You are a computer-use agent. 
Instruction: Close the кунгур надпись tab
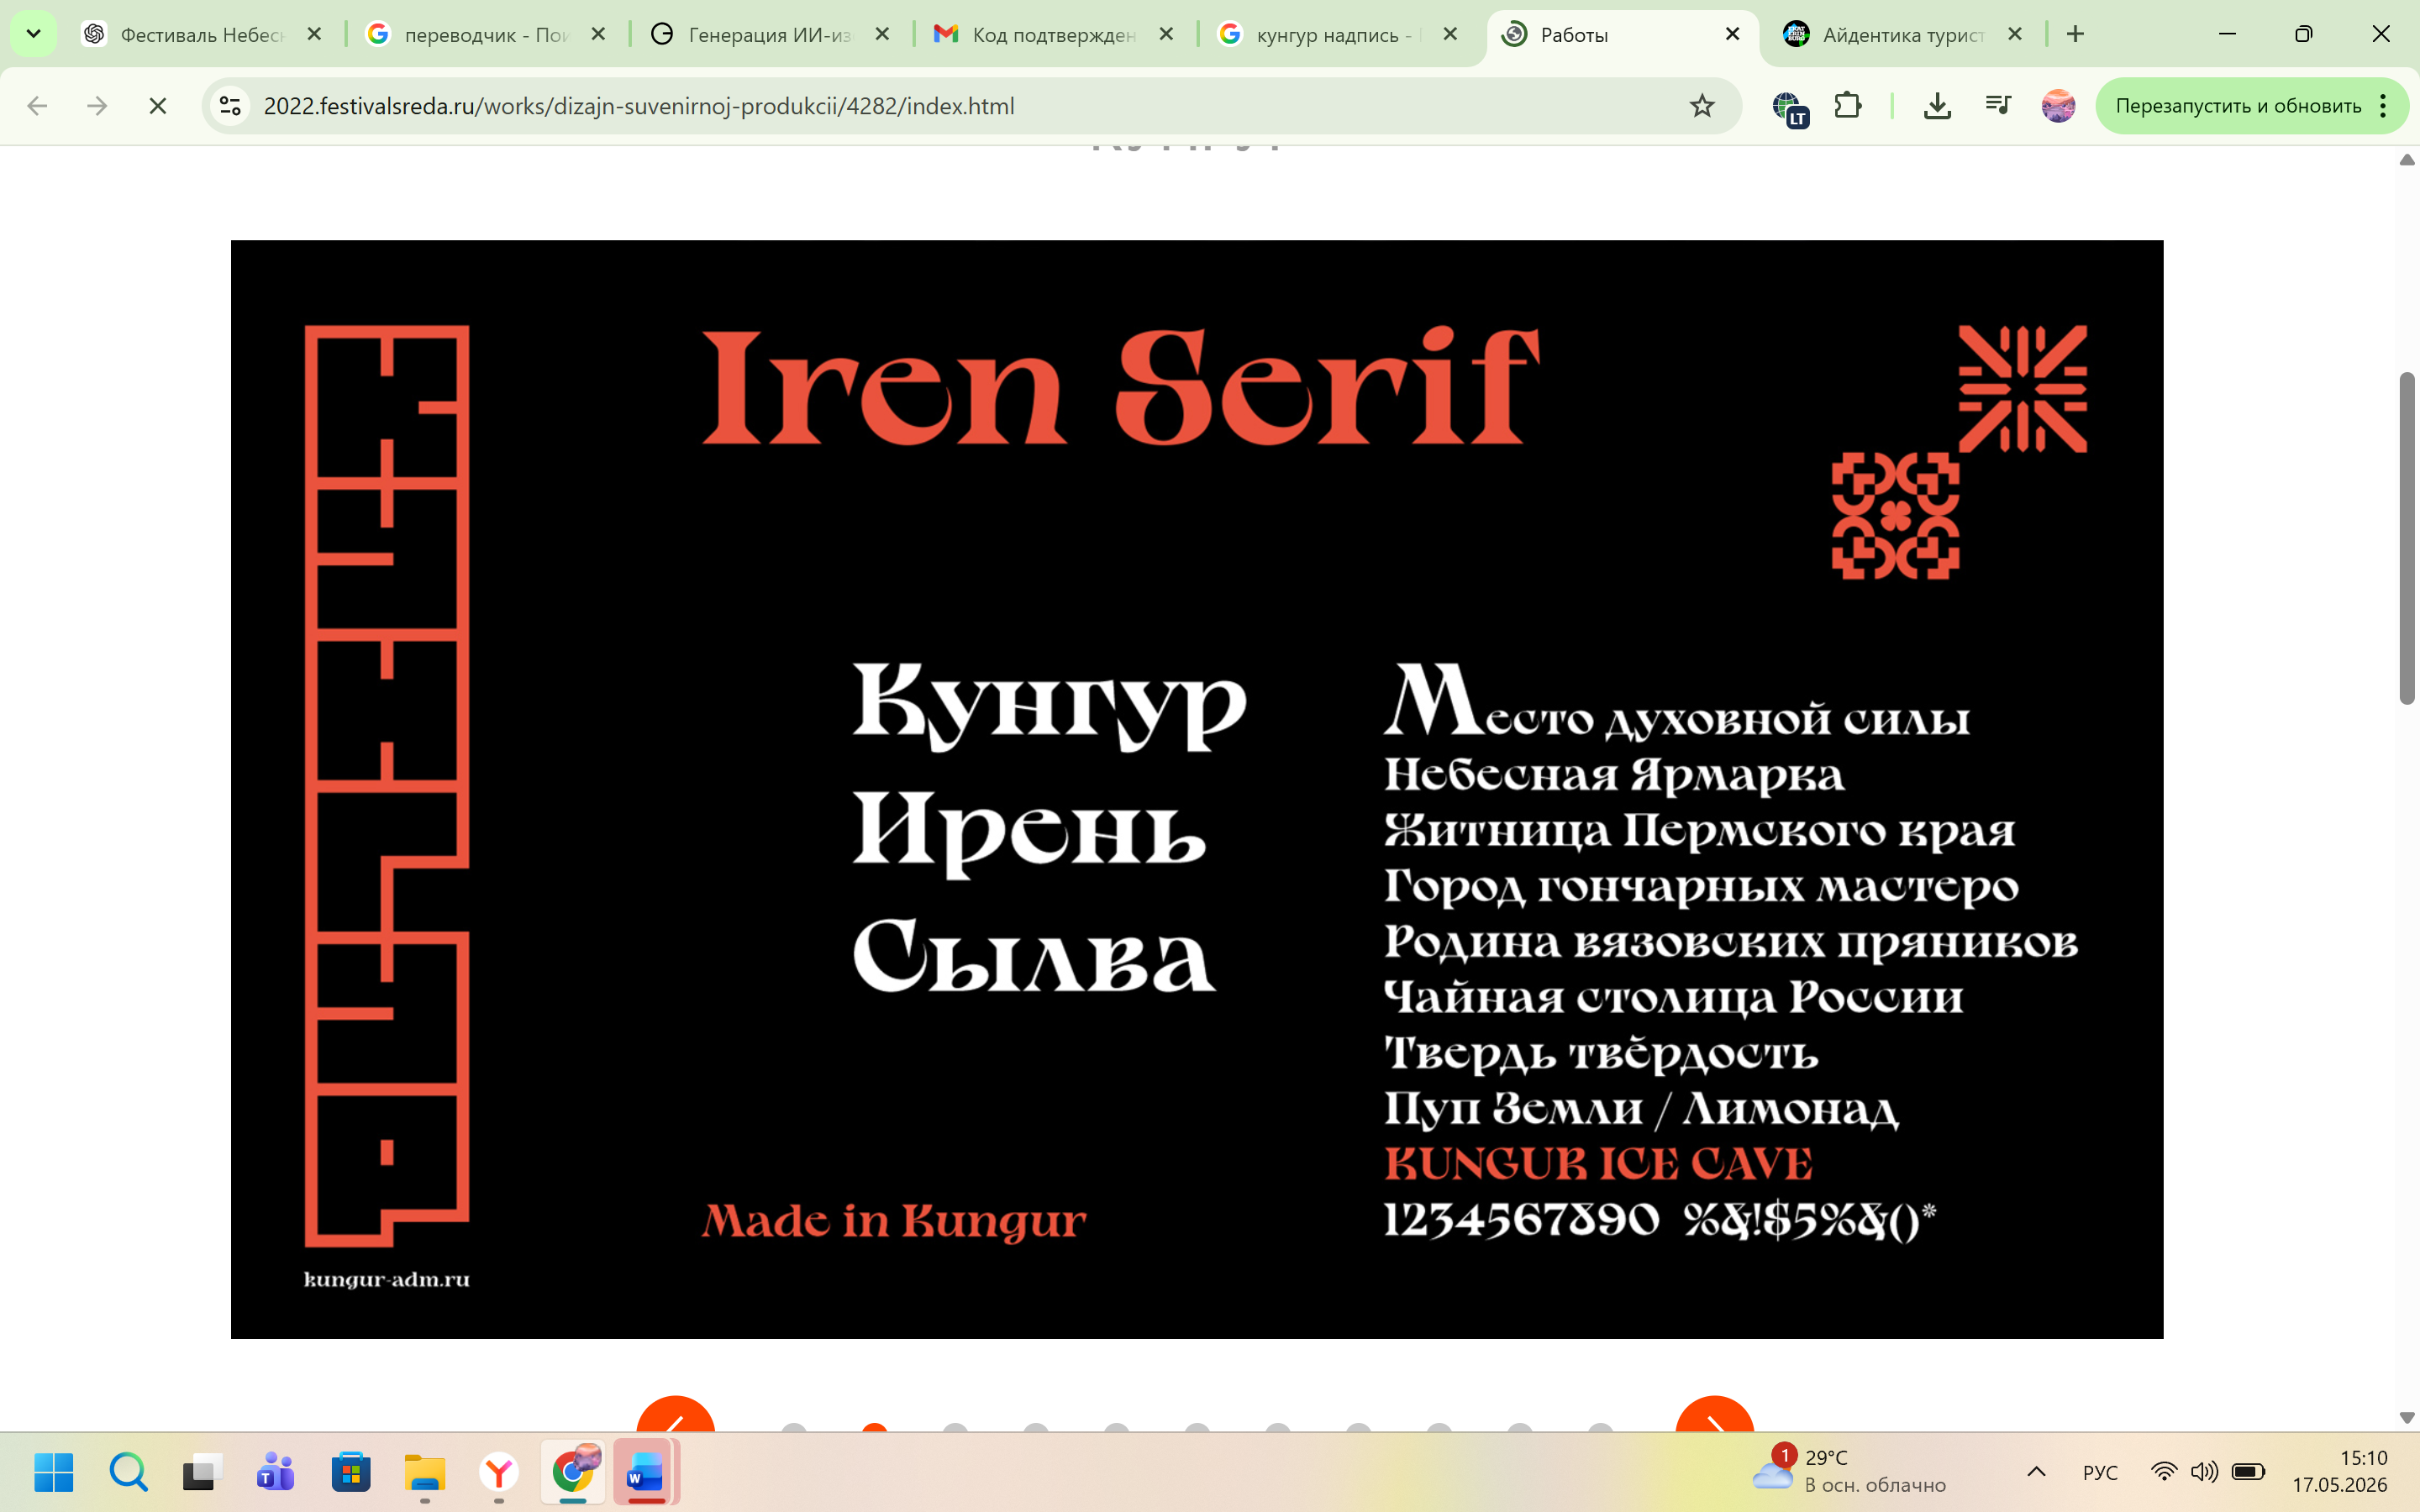1450,34
